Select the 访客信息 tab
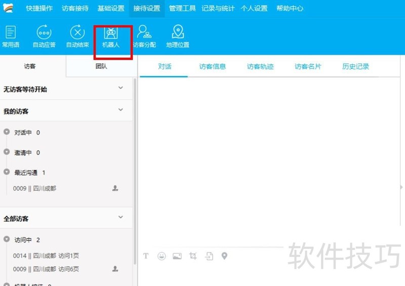Viewport: 405px width, 286px height. [212, 67]
